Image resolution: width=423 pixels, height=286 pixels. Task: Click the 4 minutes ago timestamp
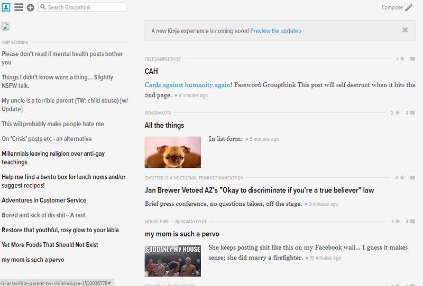[193, 96]
